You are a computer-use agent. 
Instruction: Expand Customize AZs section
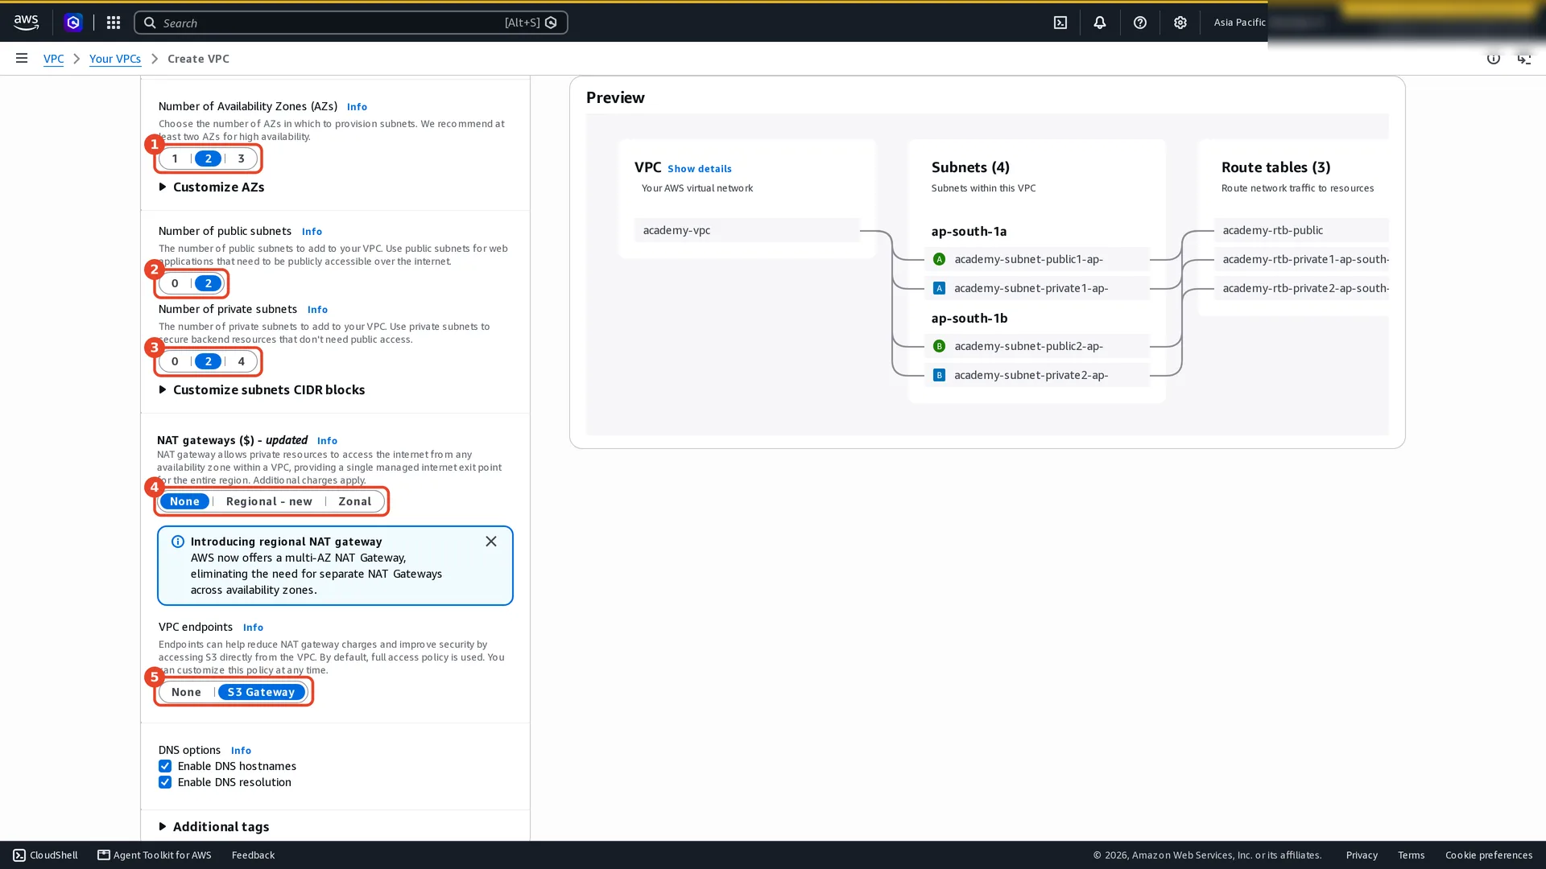(212, 187)
